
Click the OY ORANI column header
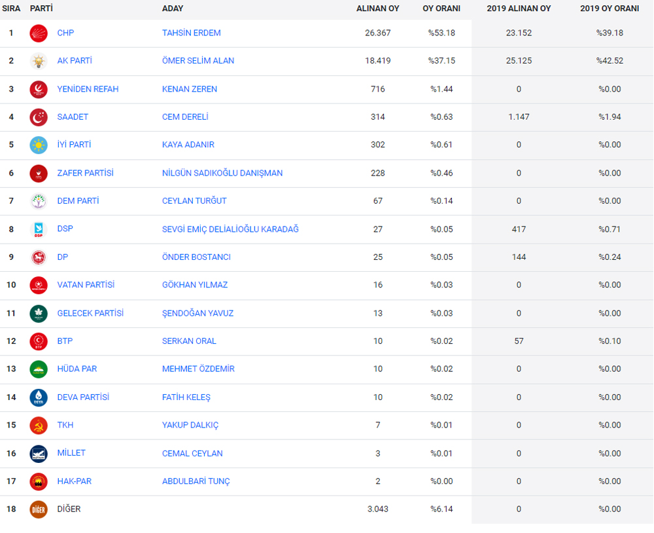pyautogui.click(x=441, y=9)
